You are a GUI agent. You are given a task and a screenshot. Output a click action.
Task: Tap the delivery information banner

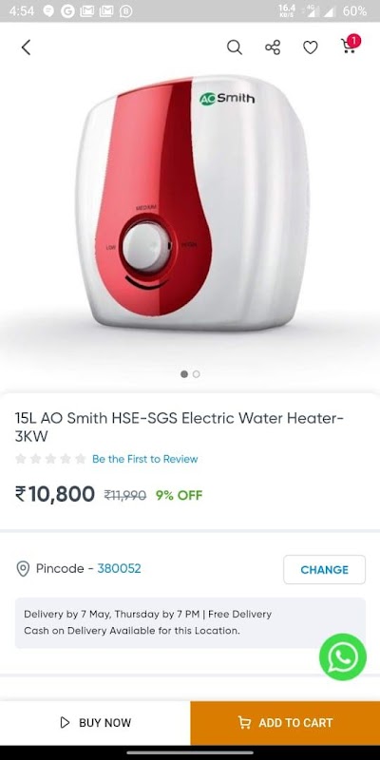[x=190, y=623]
